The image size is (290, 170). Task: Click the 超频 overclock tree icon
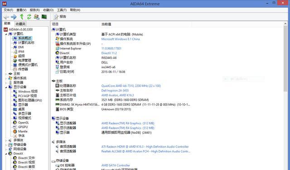point(15,56)
